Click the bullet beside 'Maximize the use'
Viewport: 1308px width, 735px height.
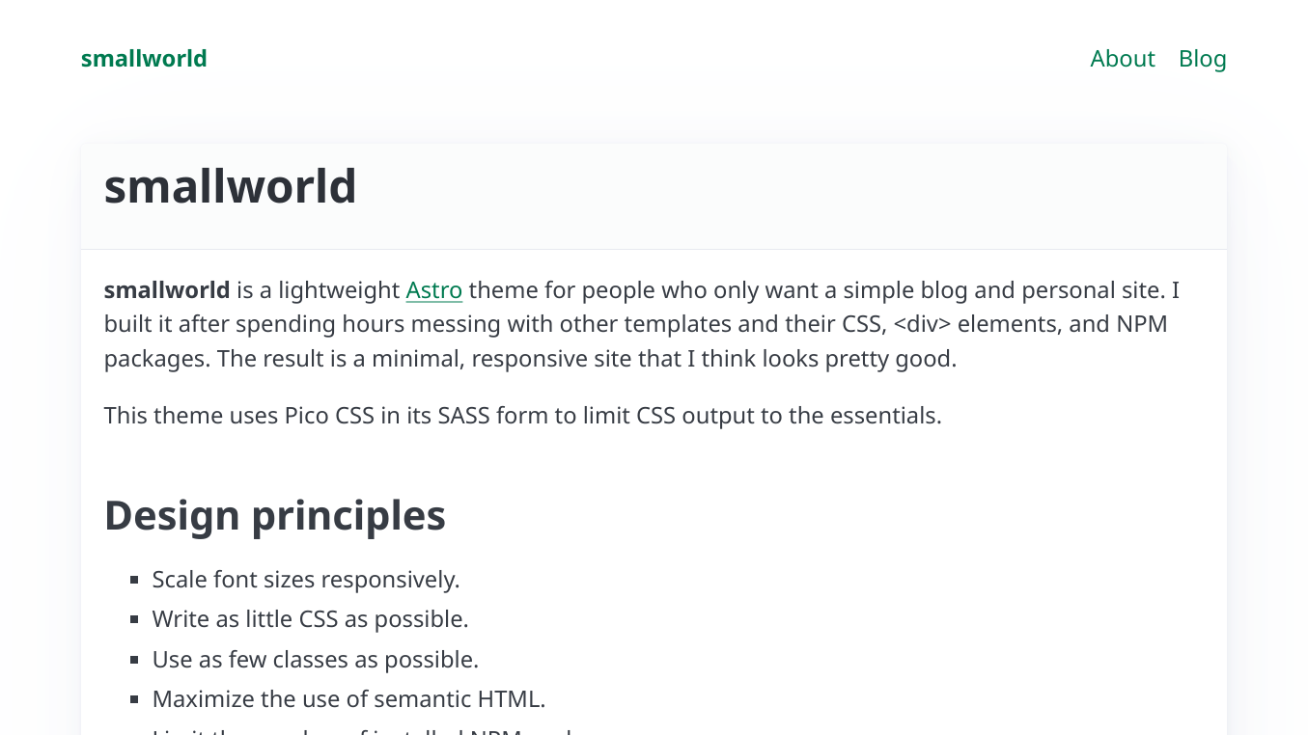134,699
